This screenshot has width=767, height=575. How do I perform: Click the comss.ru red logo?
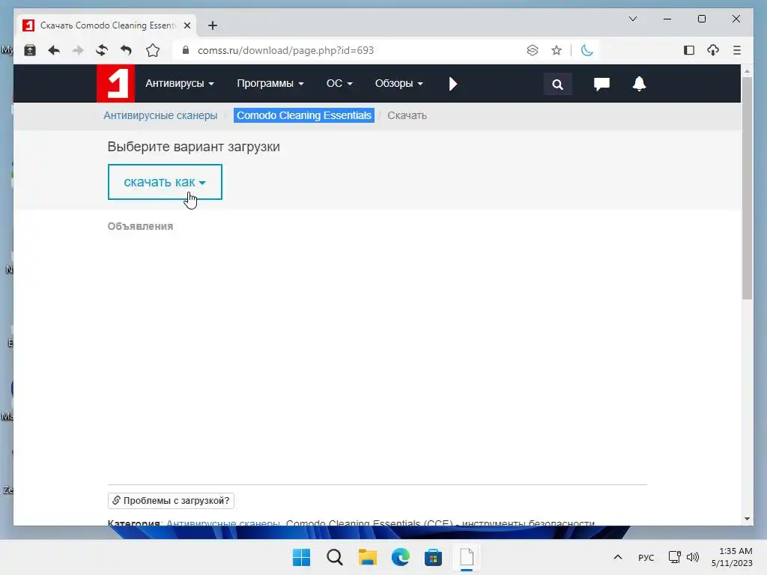point(115,84)
